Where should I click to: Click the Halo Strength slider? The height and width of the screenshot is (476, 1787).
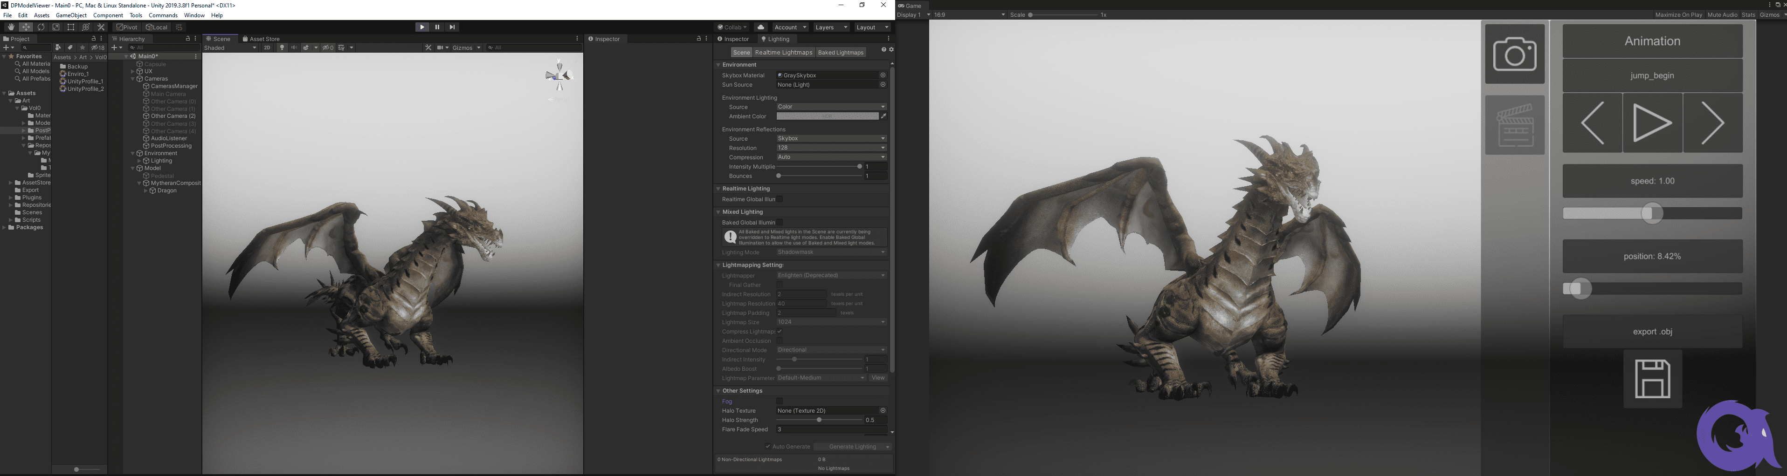(819, 420)
